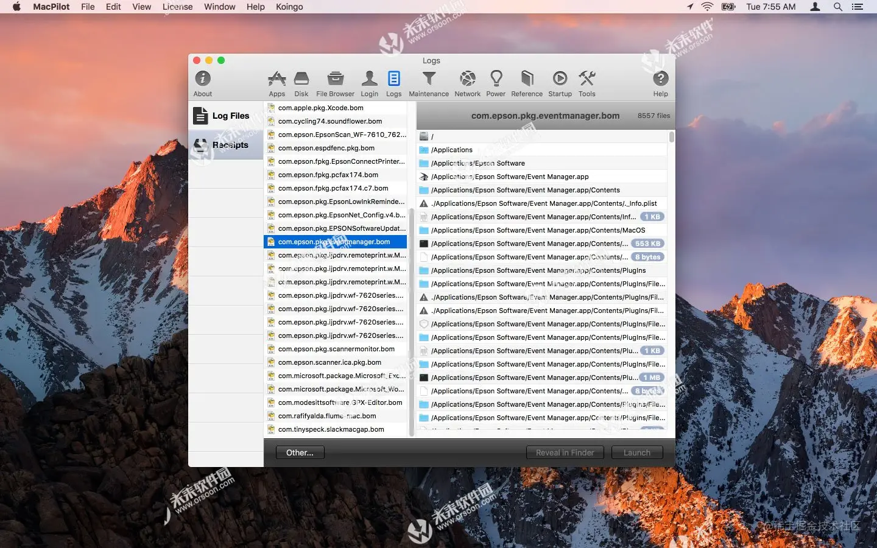The image size is (877, 548).
Task: Select the Contents/MacOS folder row
Action: click(542, 230)
